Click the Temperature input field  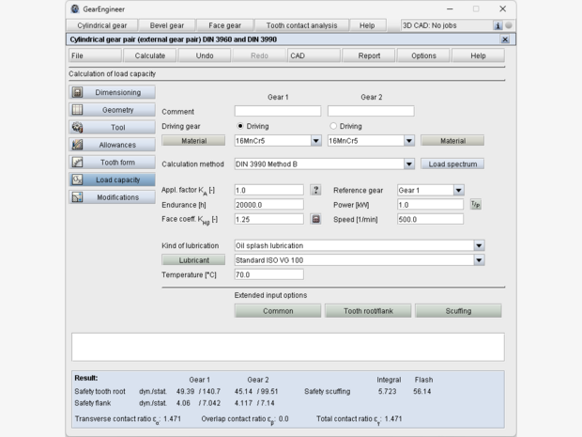pyautogui.click(x=268, y=274)
